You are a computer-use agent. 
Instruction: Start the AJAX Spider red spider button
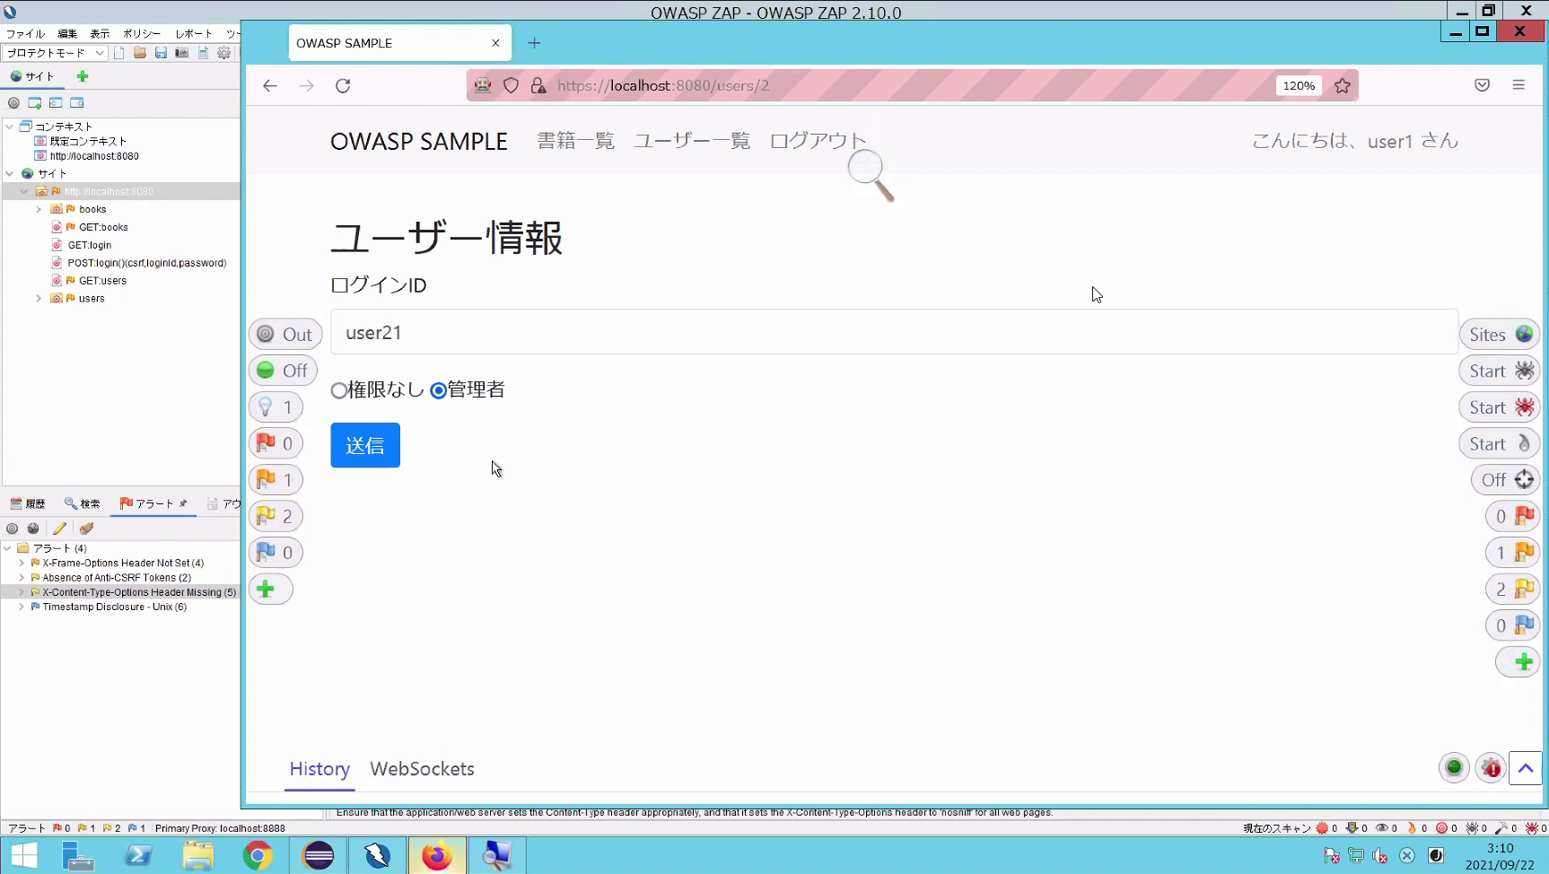(x=1500, y=407)
